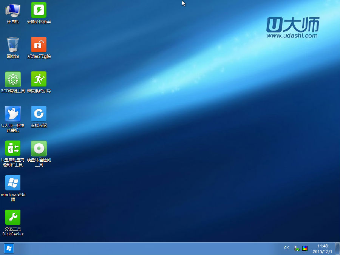340x255 pixels.
Task: Click the 11:48 clock in taskbar
Action: tap(322, 248)
